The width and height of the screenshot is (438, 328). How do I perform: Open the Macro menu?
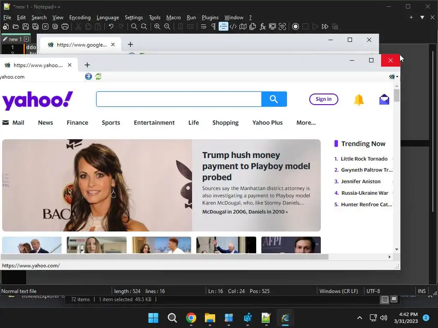pyautogui.click(x=174, y=17)
